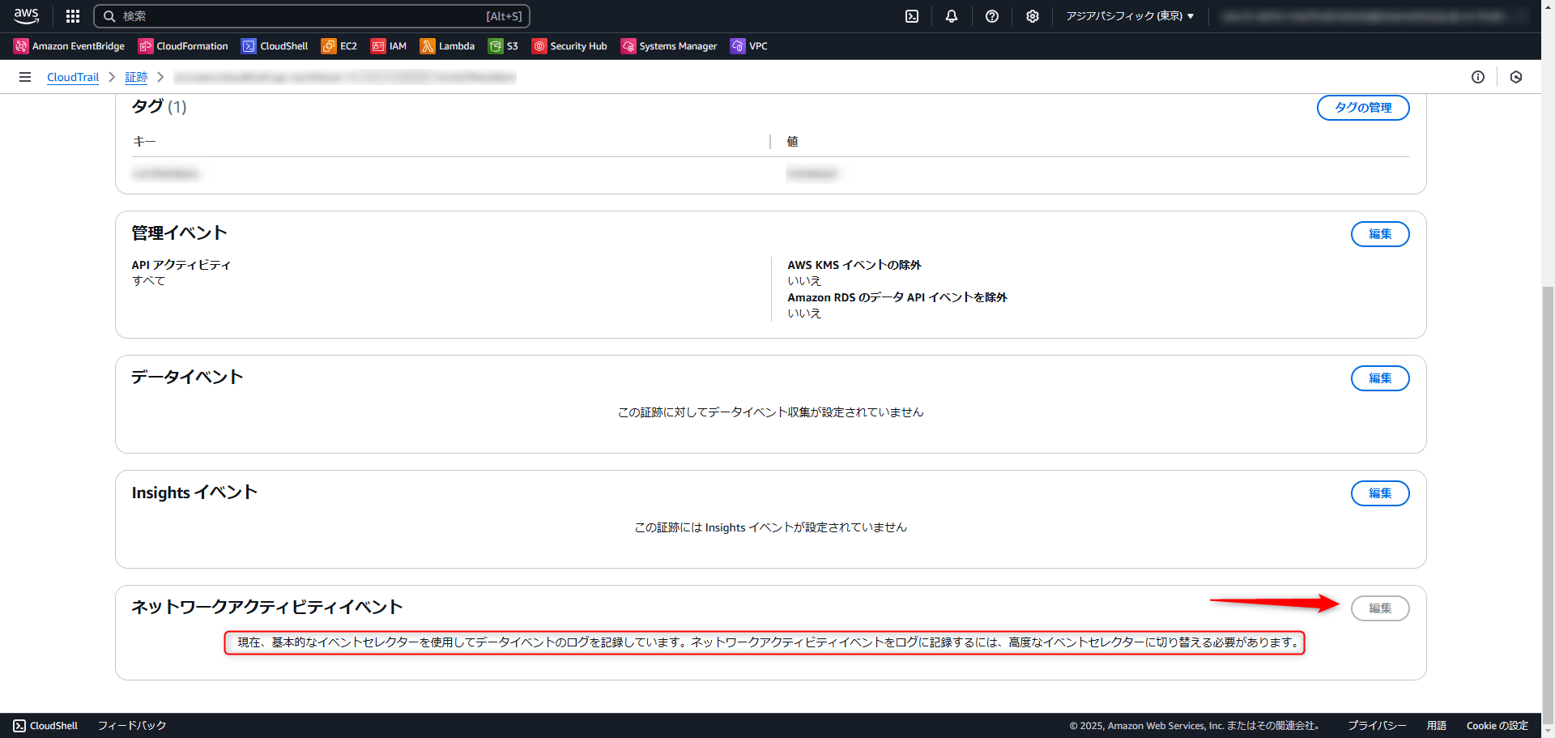Select the データイベント収集が設定されていません message

771,412
